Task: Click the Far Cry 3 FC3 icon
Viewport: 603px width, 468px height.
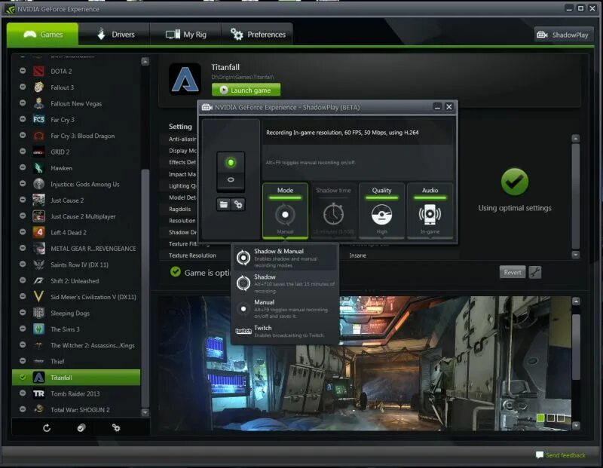Action: point(38,120)
